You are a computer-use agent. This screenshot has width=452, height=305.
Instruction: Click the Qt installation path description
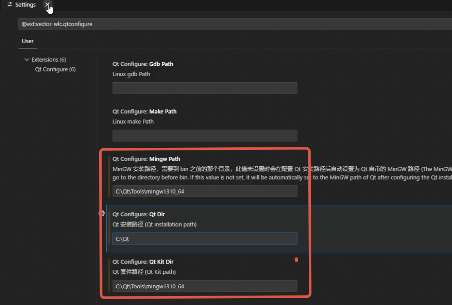[154, 224]
